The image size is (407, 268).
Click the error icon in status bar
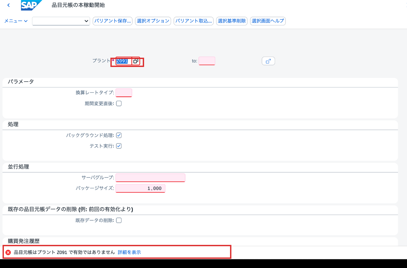pyautogui.click(x=8, y=252)
